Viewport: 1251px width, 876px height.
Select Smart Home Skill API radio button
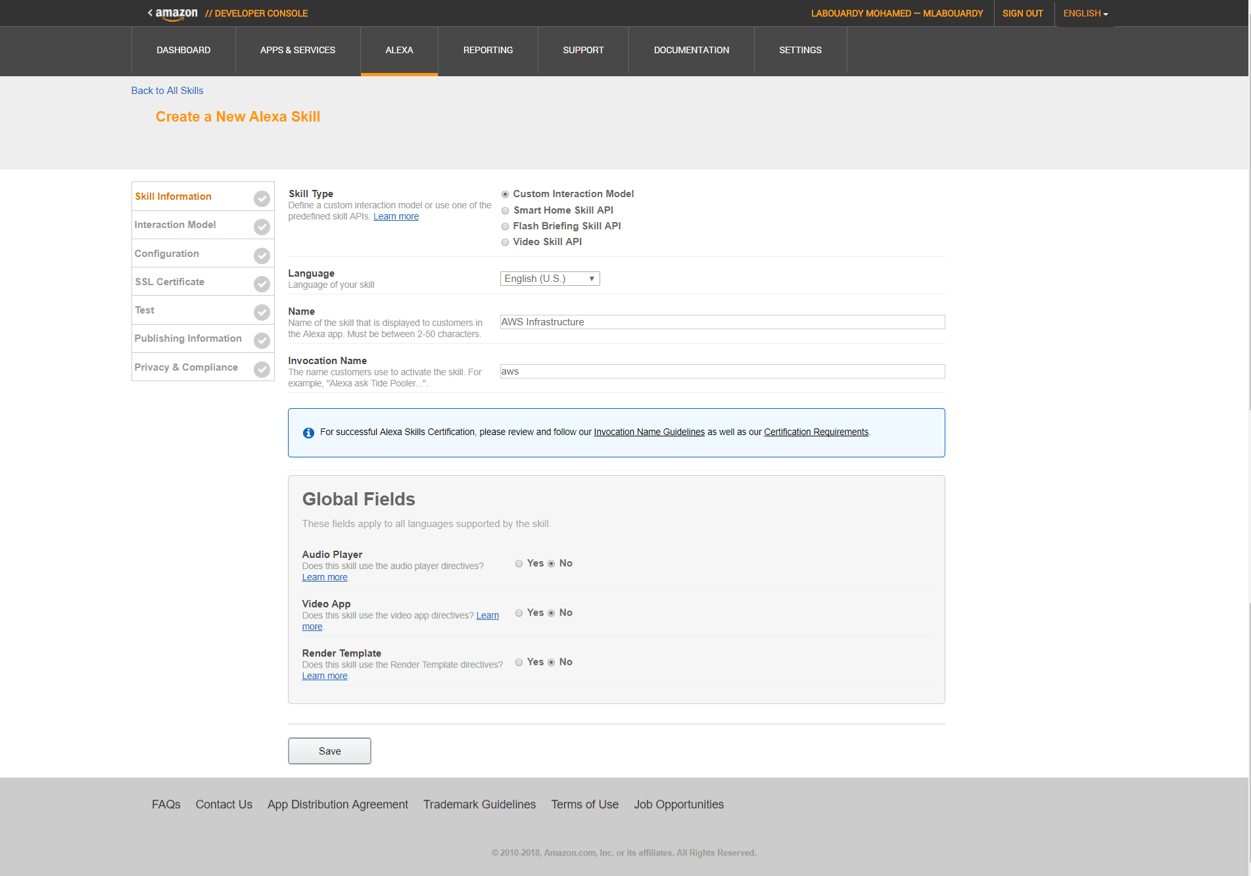(506, 211)
